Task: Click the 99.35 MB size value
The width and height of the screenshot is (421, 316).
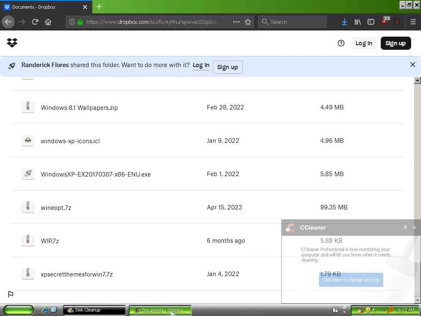Action: 334,207
